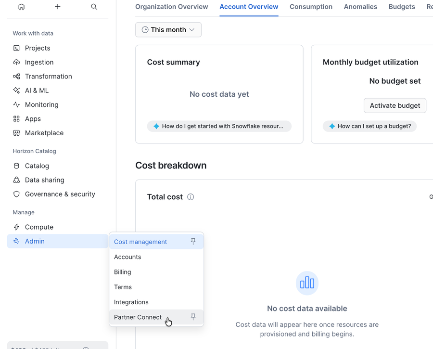Open Marketplace in the sidebar
The width and height of the screenshot is (433, 349).
click(x=57, y=133)
